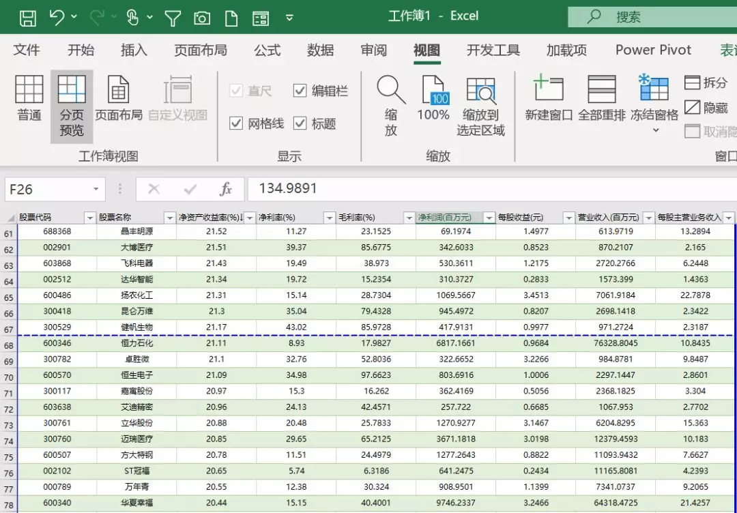Switch to the Power Pivot tab
737x513 pixels.
coord(653,50)
